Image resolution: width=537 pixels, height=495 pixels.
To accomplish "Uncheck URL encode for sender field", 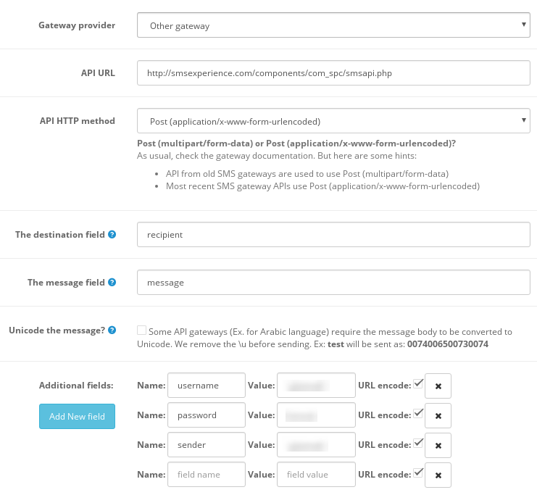I will point(417,444).
